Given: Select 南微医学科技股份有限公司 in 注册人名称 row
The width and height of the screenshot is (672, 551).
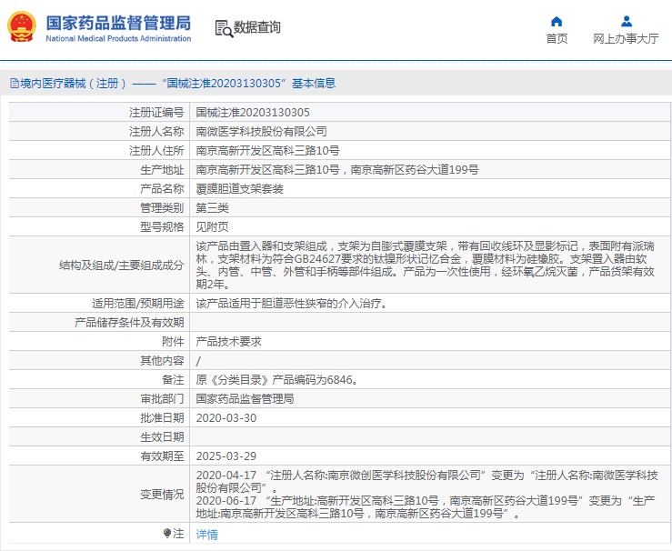Looking at the screenshot, I should click(x=261, y=132).
